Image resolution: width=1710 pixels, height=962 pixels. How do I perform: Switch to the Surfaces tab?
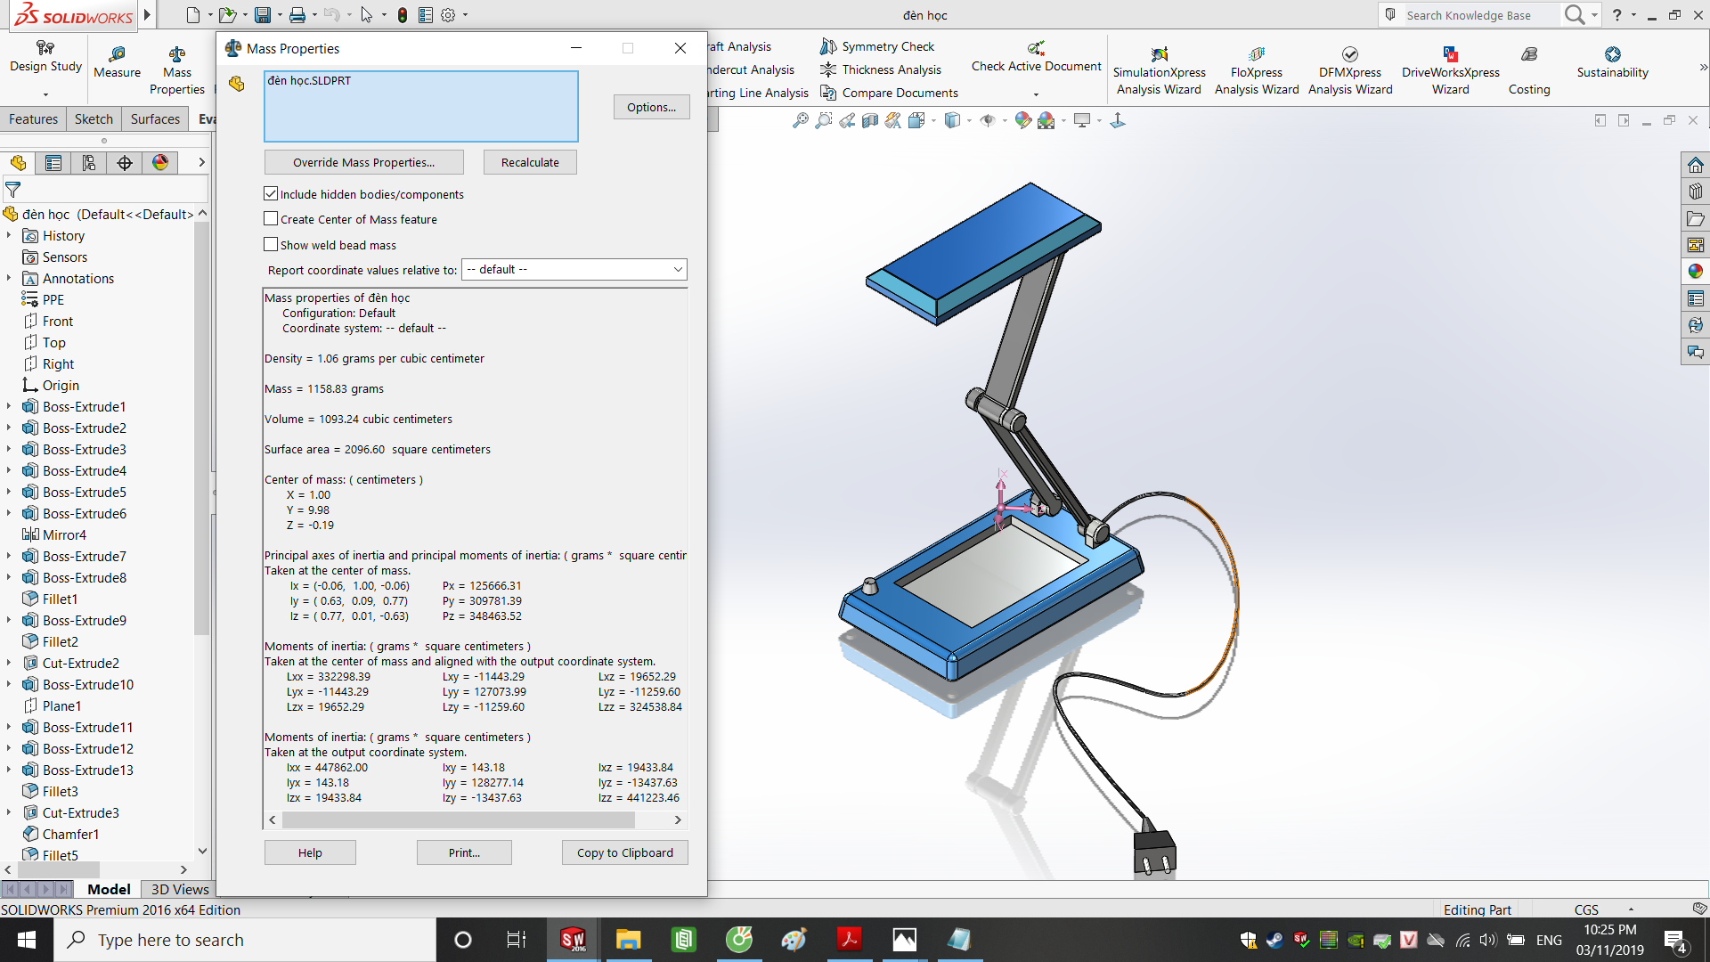tap(155, 118)
